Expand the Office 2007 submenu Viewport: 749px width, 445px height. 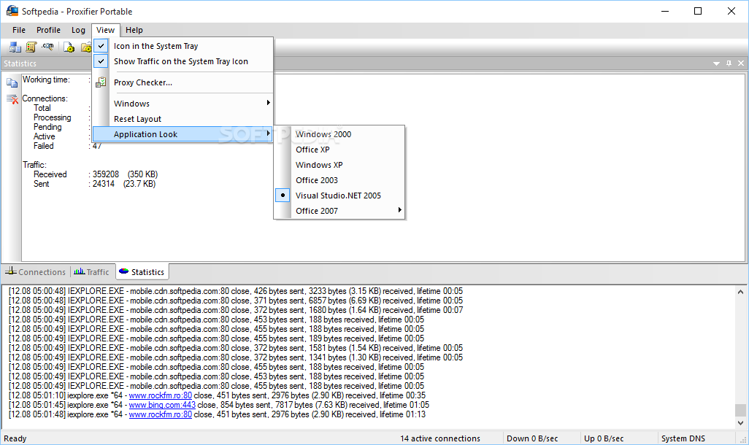tap(339, 211)
